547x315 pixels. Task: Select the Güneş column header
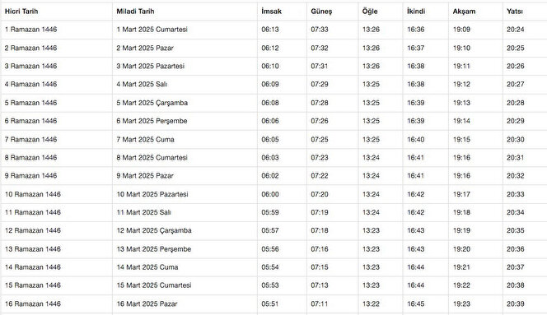[321, 12]
